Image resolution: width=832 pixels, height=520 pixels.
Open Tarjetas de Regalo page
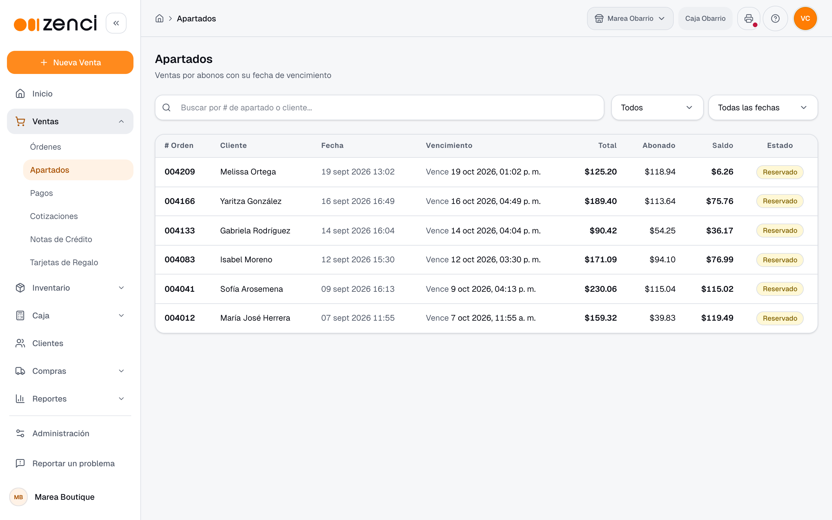(x=78, y=262)
